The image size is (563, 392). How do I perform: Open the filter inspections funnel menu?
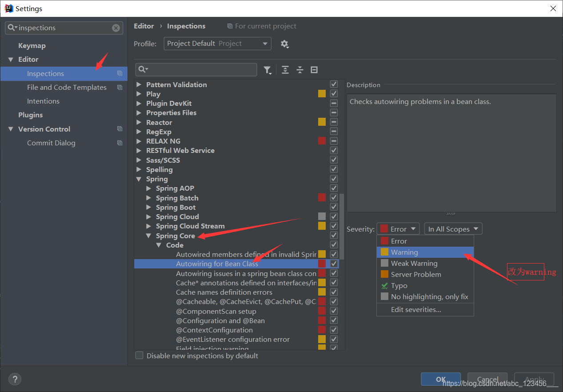point(268,70)
